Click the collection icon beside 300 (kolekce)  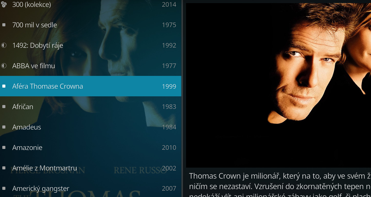click(x=4, y=4)
